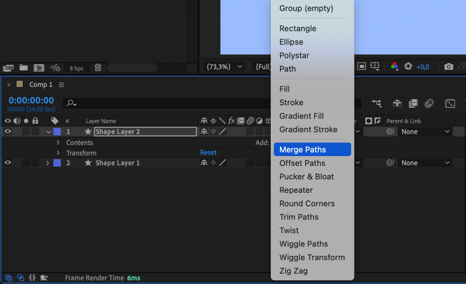The height and width of the screenshot is (284, 466).
Task: Hide Shape Layer 1
Action: pyautogui.click(x=7, y=162)
